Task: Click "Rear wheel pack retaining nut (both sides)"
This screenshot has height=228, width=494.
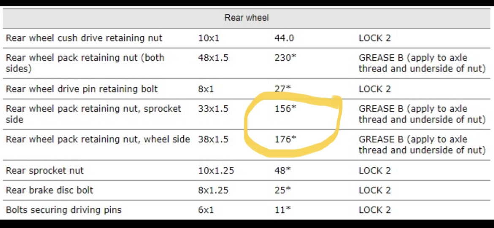Action: (x=85, y=63)
